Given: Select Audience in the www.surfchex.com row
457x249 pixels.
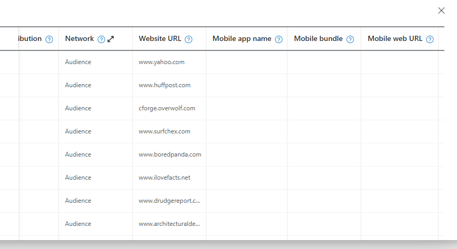Looking at the screenshot, I should [78, 131].
